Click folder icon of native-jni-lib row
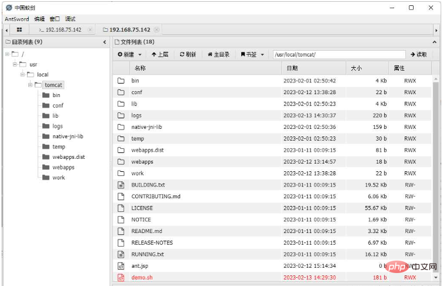Screen dimensions: 443x286 pos(121,127)
